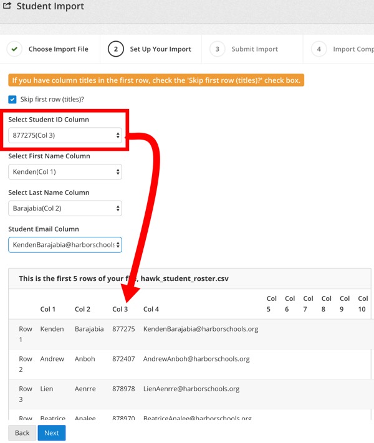The width and height of the screenshot is (374, 443).
Task: Click the step 2 circle icon
Action: (x=116, y=49)
